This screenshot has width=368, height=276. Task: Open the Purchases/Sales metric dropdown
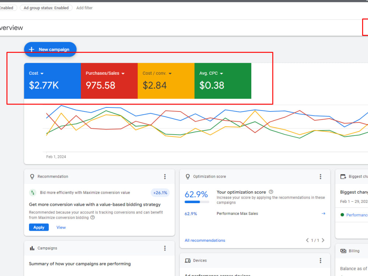(105, 73)
